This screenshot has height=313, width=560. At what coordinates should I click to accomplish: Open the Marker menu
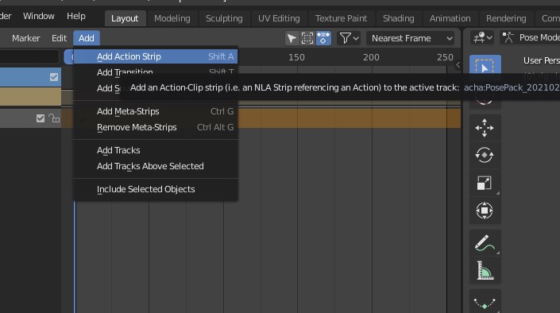tap(25, 38)
